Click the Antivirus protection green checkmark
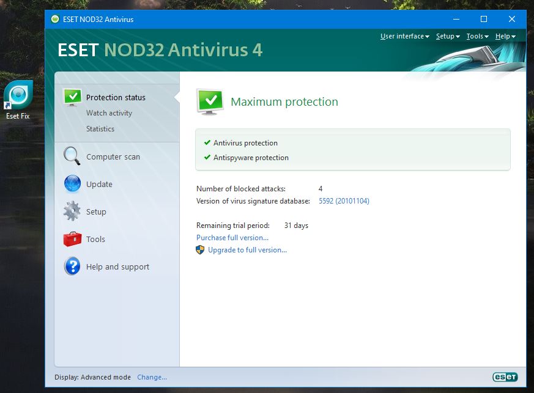The height and width of the screenshot is (393, 534). pyautogui.click(x=207, y=142)
